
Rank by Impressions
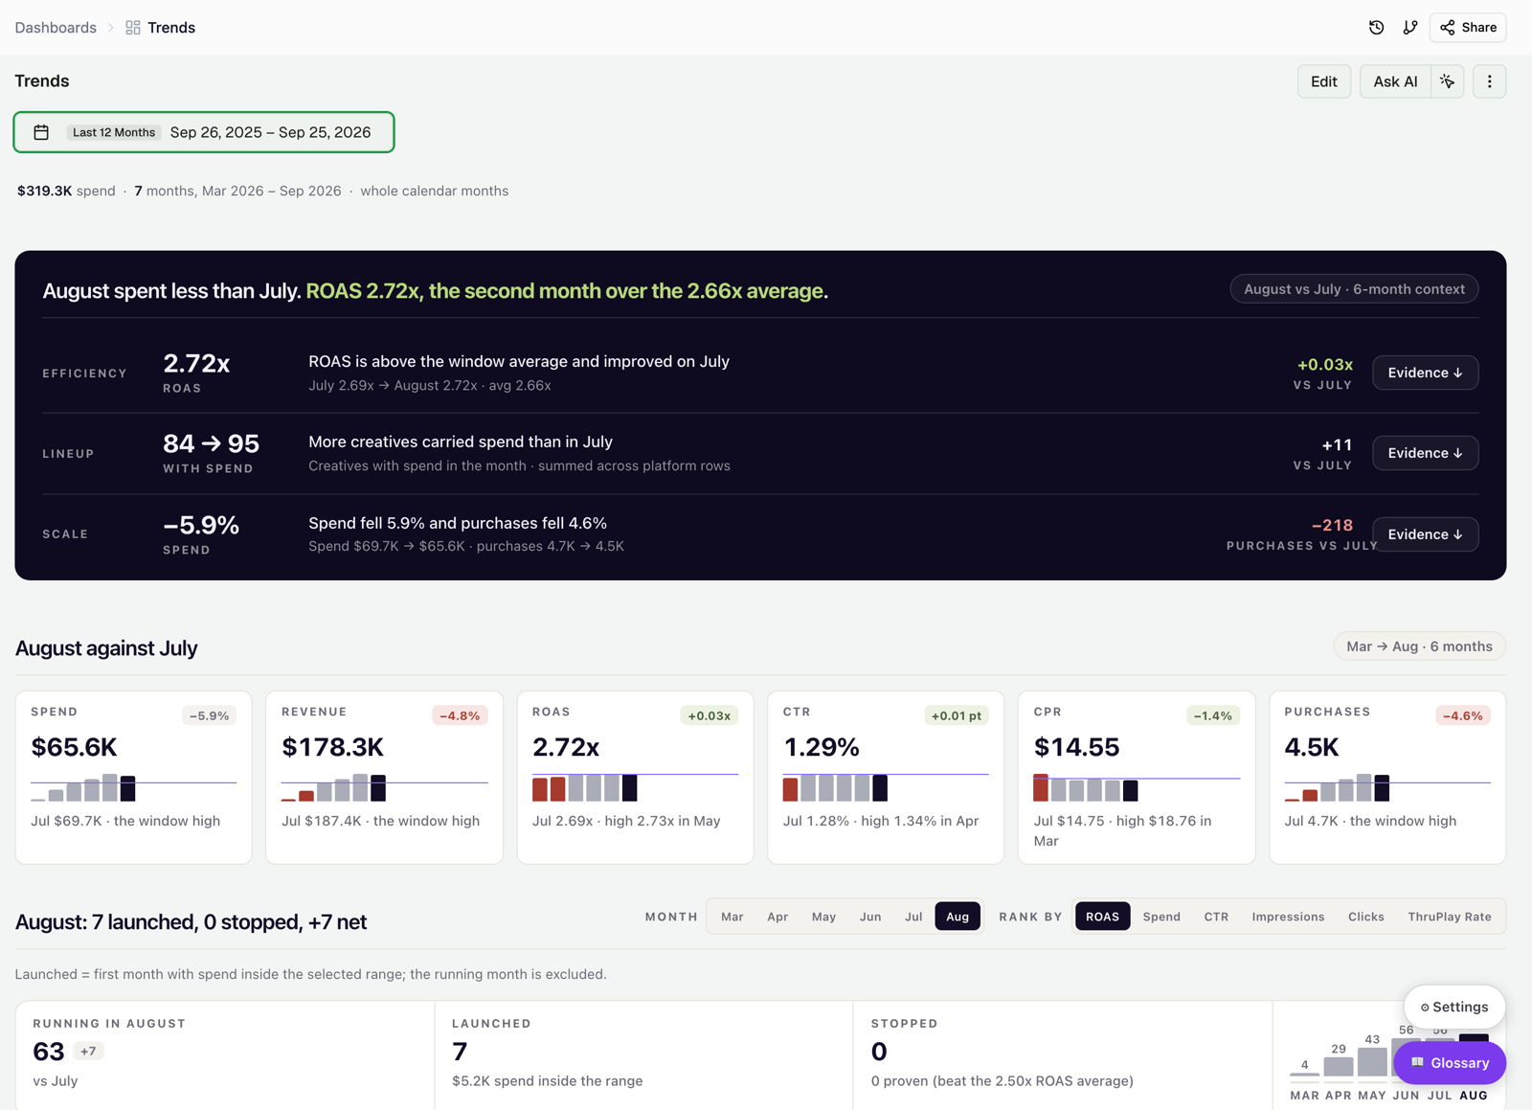click(x=1288, y=917)
